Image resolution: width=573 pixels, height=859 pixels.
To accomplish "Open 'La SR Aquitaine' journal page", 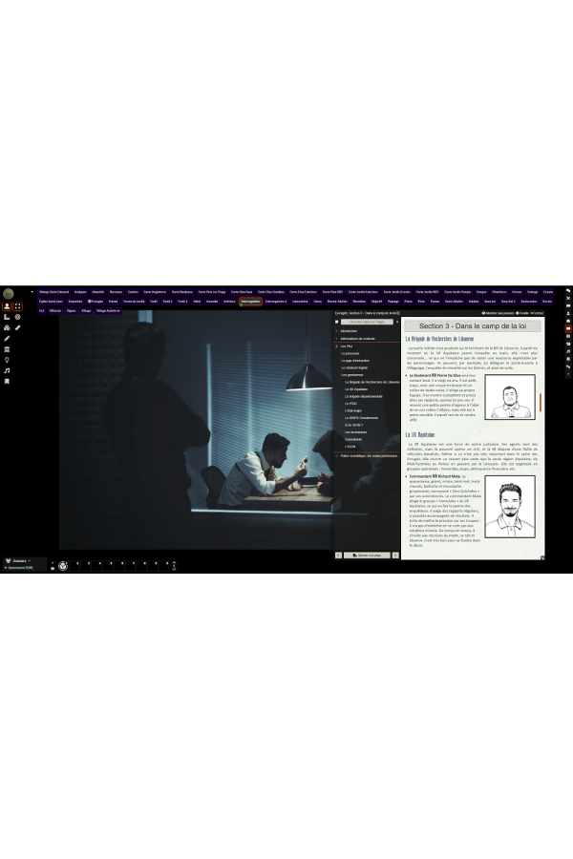I will point(358,389).
